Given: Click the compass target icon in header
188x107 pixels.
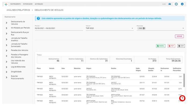Looking at the screenshot, I should [176, 4].
